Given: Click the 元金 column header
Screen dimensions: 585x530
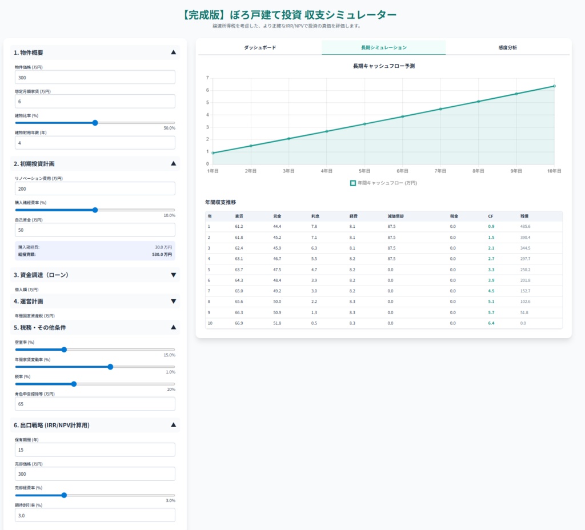Looking at the screenshot, I should 277,216.
